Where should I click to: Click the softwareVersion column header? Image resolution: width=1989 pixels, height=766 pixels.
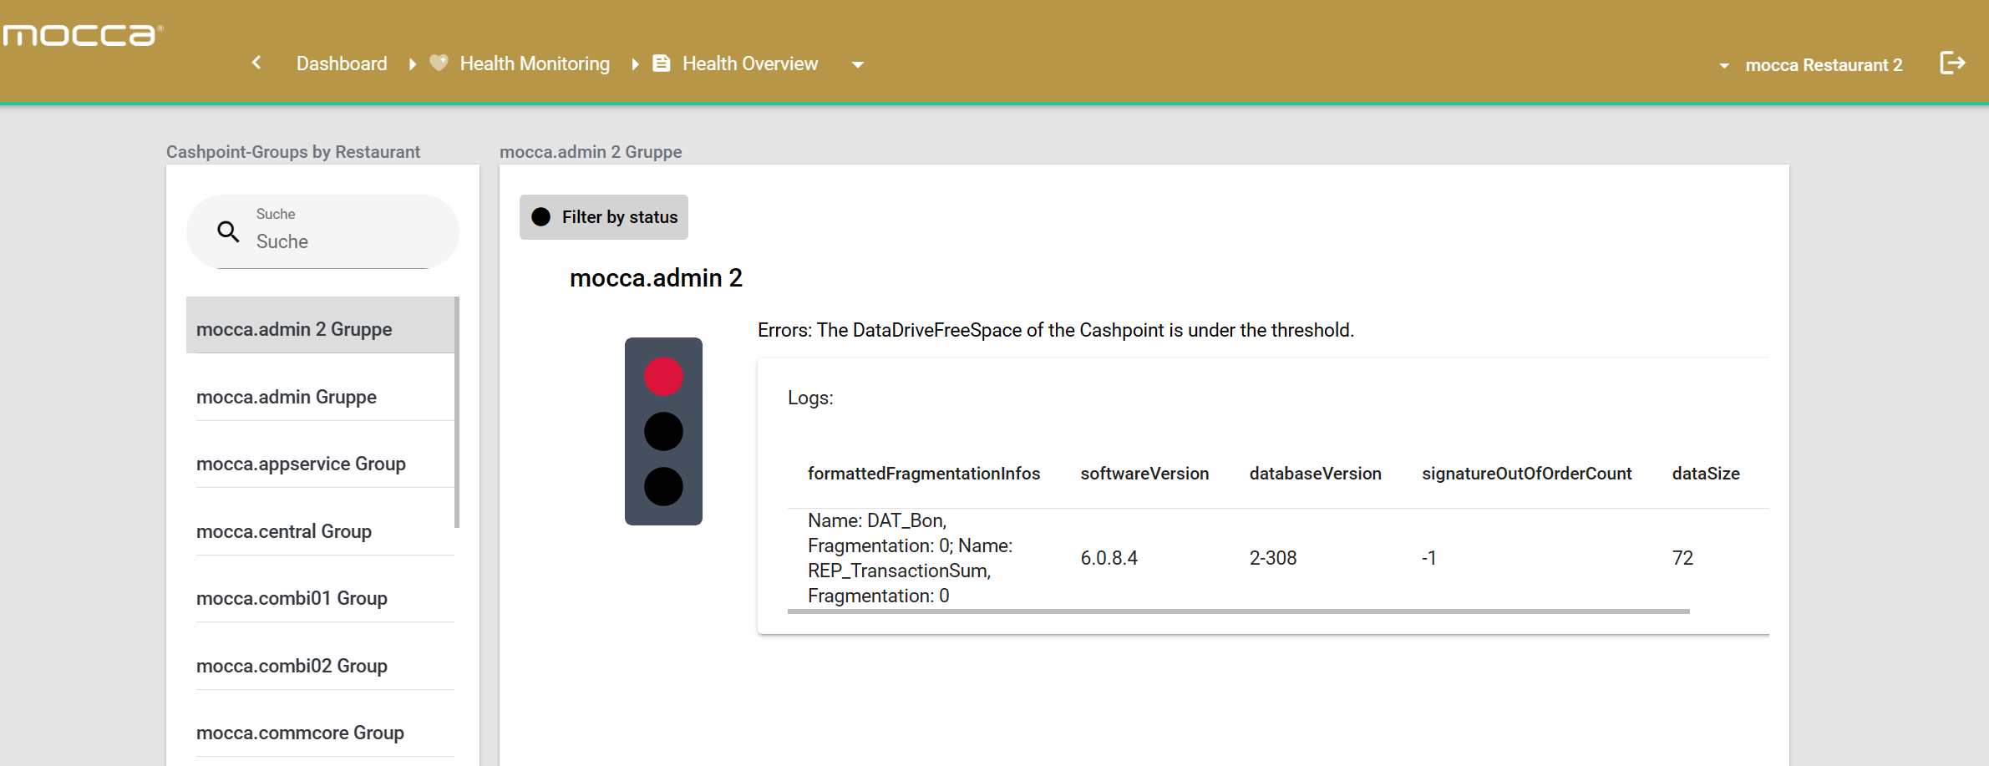1144,474
